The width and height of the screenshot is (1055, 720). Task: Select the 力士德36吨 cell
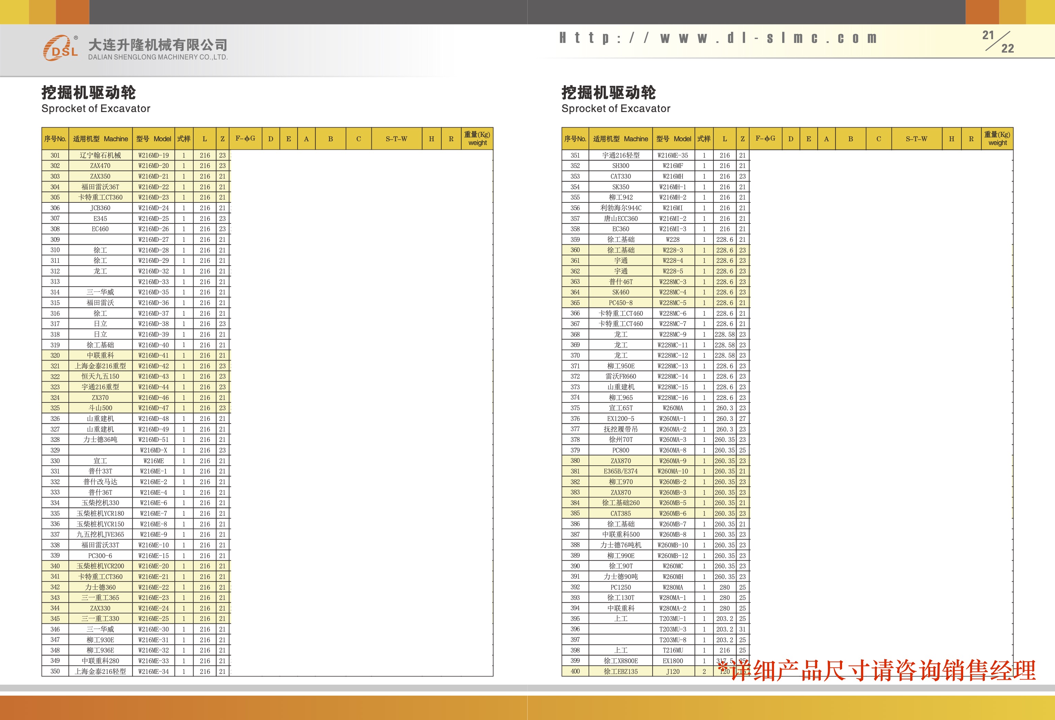(x=100, y=440)
